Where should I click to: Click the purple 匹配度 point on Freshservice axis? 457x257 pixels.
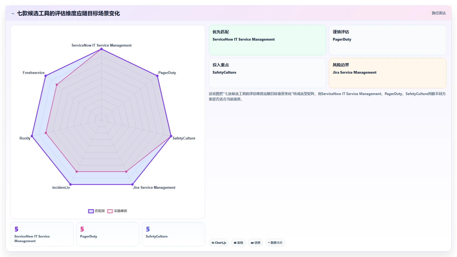point(46,76)
